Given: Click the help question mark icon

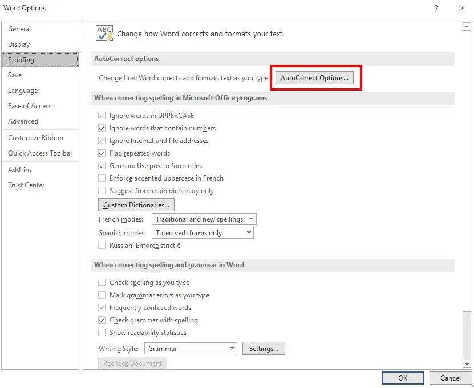Looking at the screenshot, I should [436, 8].
